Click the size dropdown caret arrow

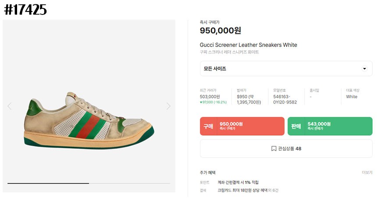pos(364,69)
